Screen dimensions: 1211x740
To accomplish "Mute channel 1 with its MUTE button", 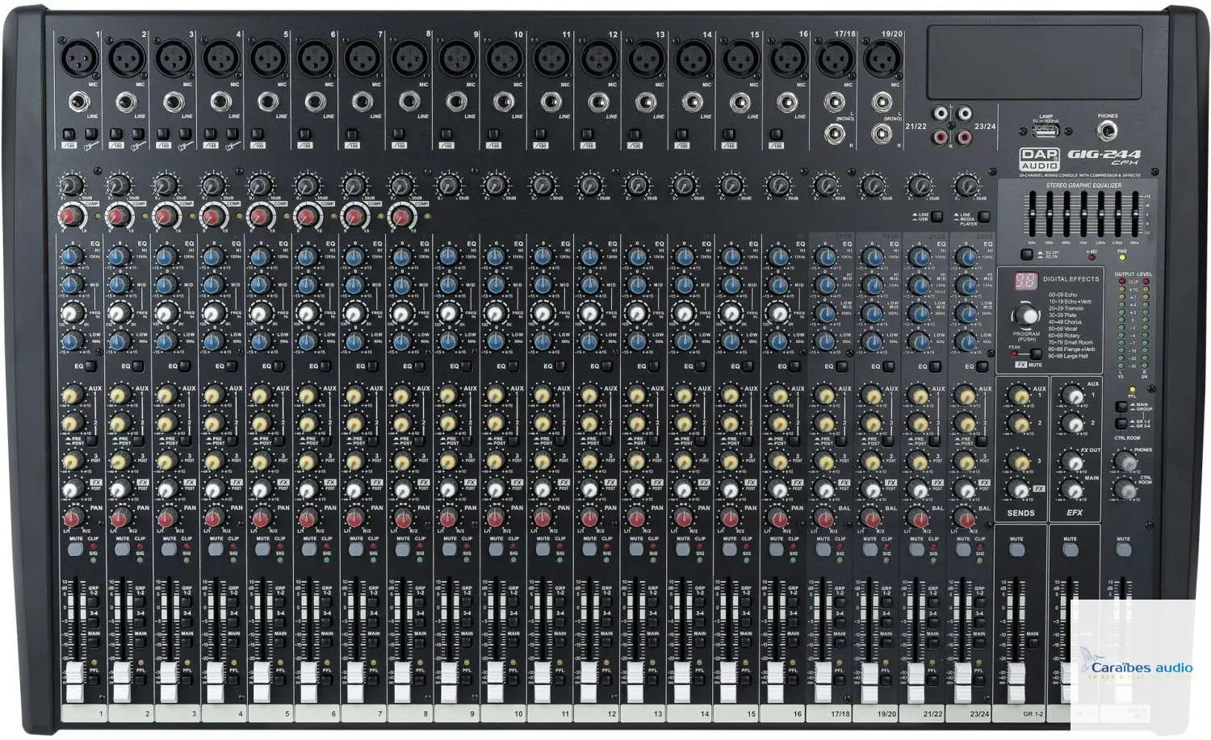I will (x=75, y=549).
